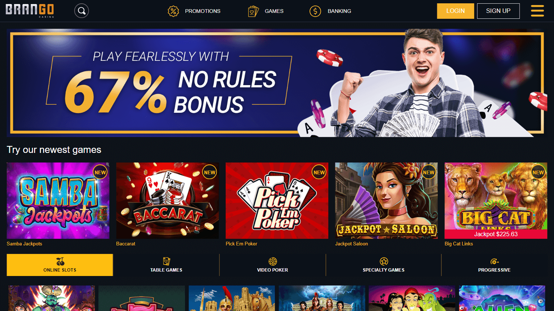Launch the Pick Em Poker game thumbnail
Viewport: 554px width, 311px height.
pyautogui.click(x=277, y=200)
